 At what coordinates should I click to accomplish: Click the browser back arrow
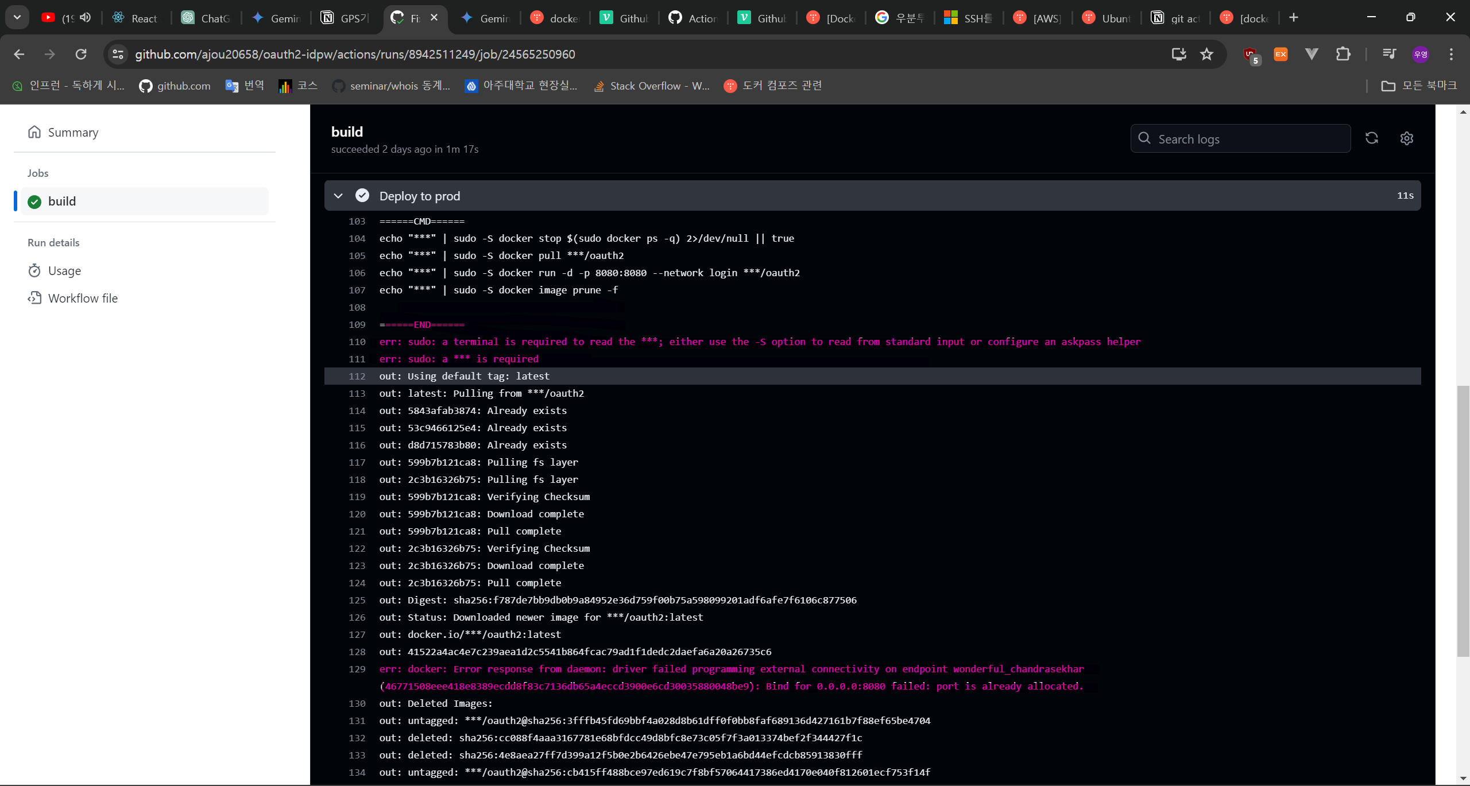click(x=19, y=54)
